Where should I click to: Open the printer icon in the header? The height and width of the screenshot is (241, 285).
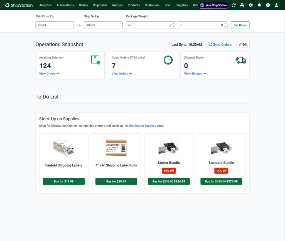click(242, 5)
